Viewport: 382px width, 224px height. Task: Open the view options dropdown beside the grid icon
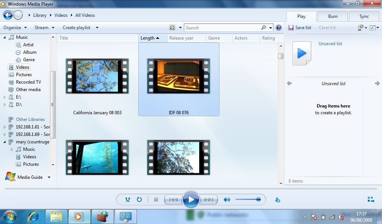[x=180, y=27]
